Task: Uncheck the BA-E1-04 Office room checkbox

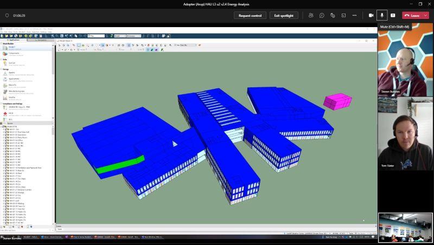Action: click(5, 140)
